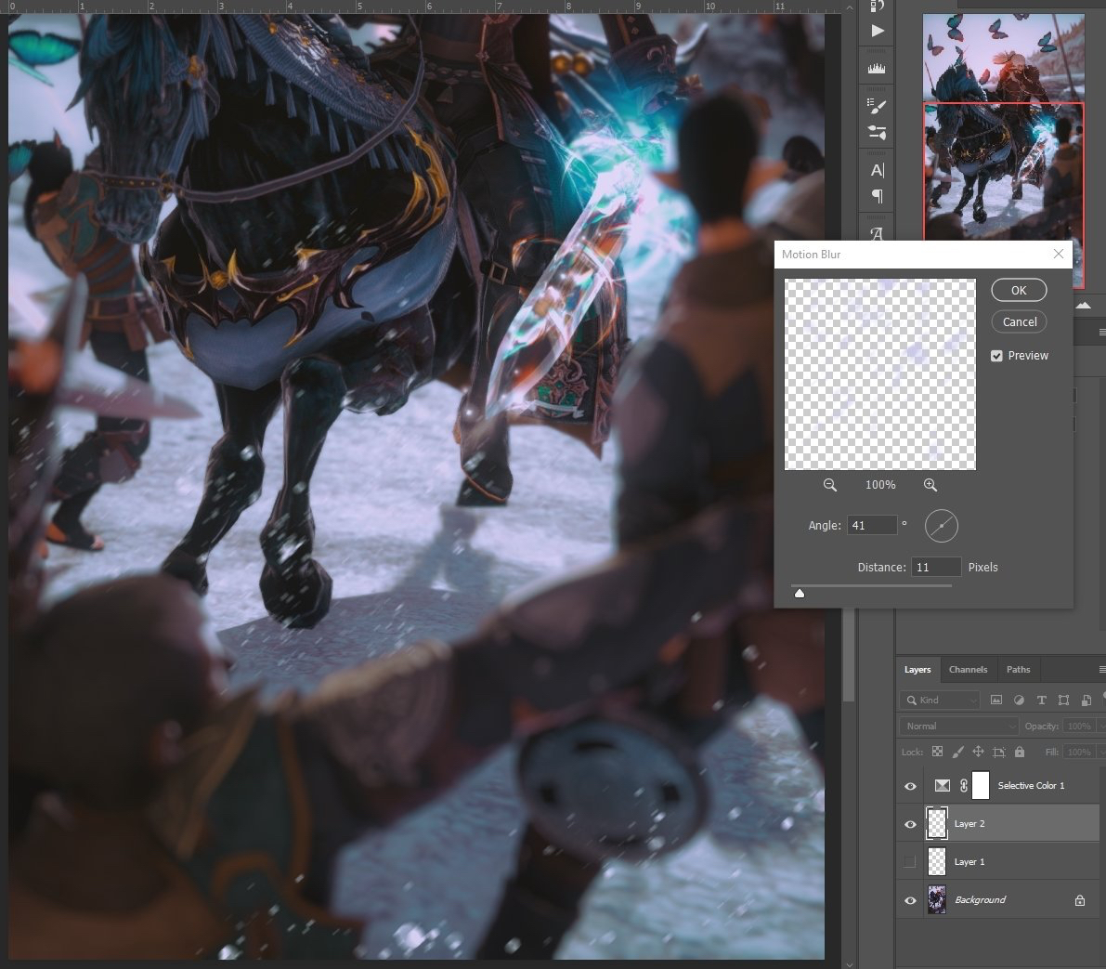Expand the Kind layer filter dropdown
The height and width of the screenshot is (969, 1106).
[x=940, y=700]
